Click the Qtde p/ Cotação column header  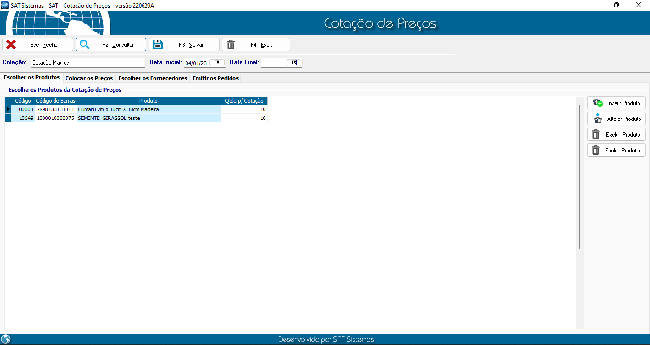(244, 101)
